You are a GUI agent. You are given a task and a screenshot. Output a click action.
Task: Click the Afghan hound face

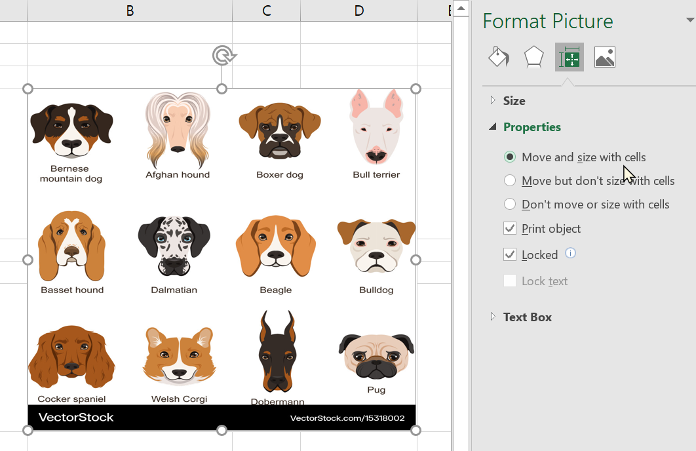click(178, 130)
